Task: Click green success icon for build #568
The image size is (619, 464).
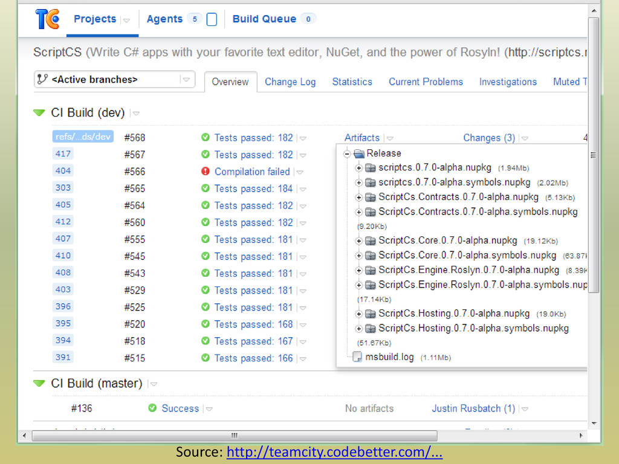Action: 206,137
